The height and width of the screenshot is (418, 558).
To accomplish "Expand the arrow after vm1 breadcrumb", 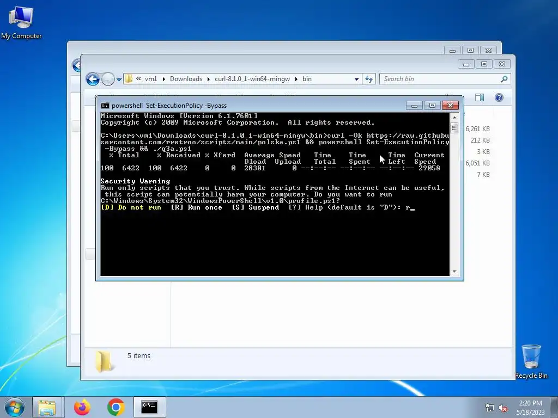I will [x=163, y=79].
